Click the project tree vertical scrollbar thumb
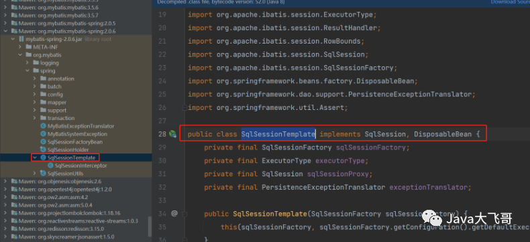The width and height of the screenshot is (530, 242). pos(150,227)
